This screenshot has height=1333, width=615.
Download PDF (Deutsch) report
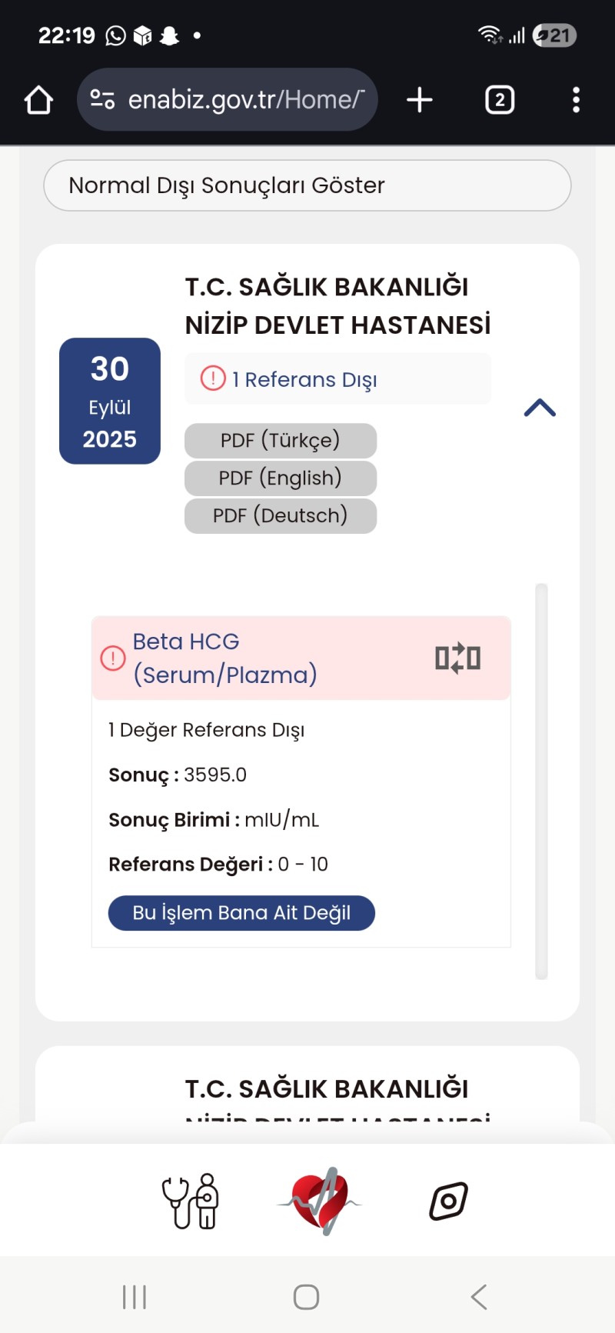pos(281,515)
